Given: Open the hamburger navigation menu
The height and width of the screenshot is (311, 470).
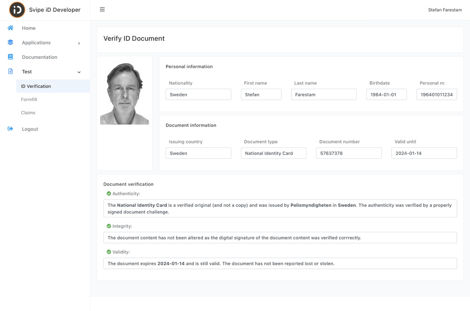Looking at the screenshot, I should pos(102,9).
